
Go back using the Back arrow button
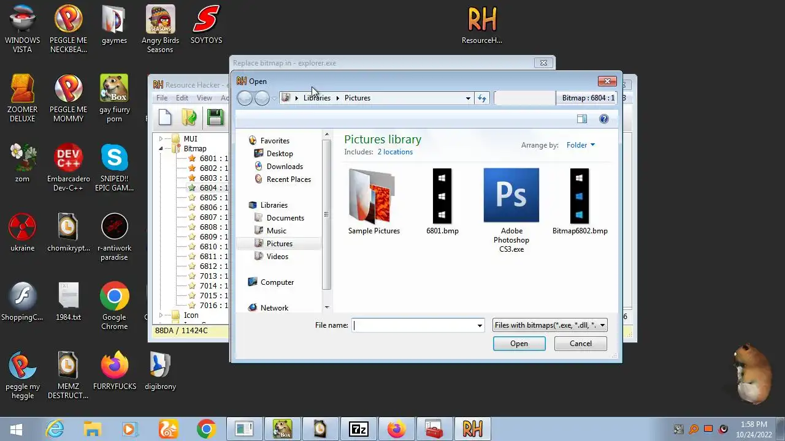point(245,98)
